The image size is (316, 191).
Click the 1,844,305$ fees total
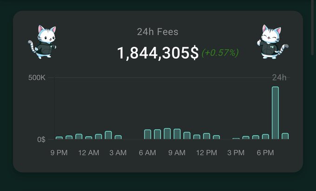pyautogui.click(x=158, y=53)
